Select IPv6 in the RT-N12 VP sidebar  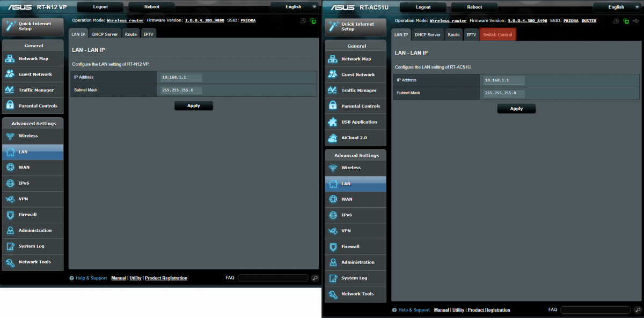[x=33, y=183]
